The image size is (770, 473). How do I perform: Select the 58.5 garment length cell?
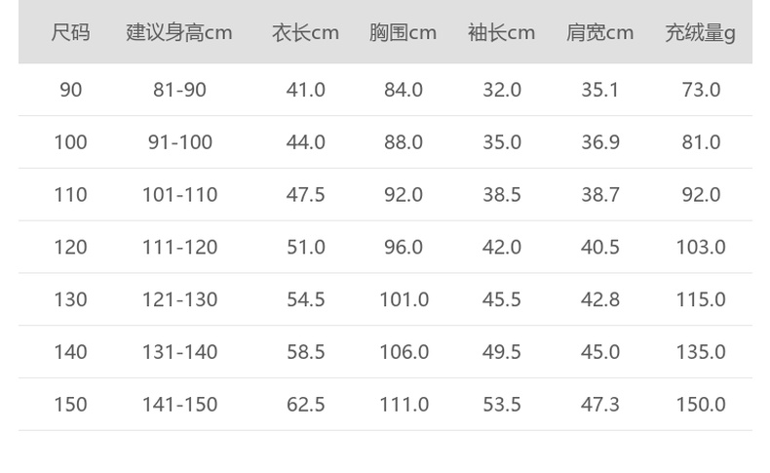point(305,352)
